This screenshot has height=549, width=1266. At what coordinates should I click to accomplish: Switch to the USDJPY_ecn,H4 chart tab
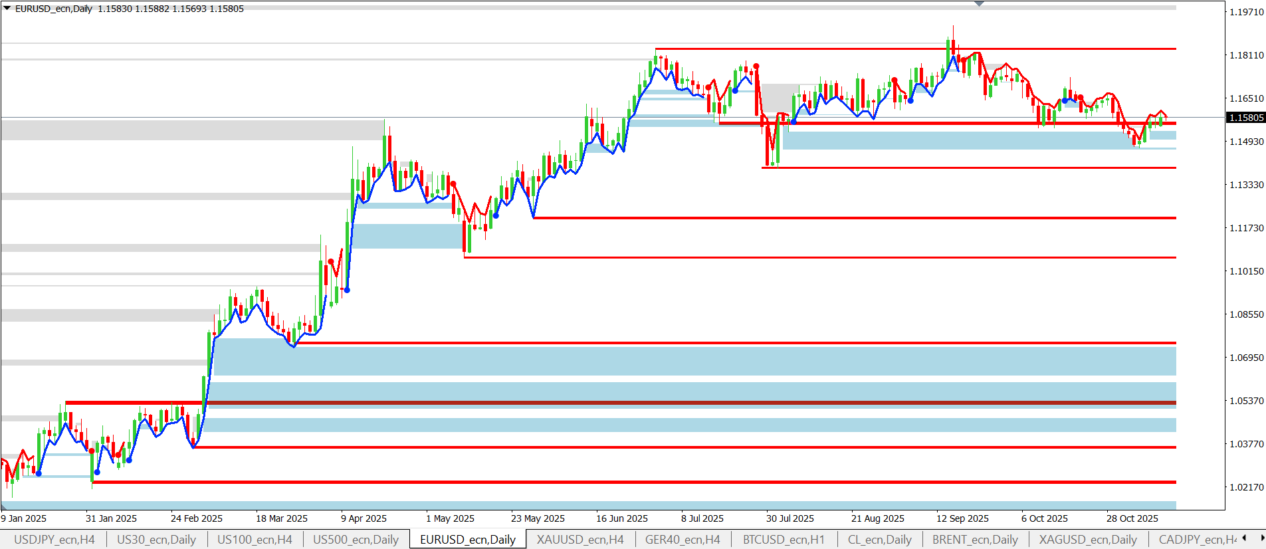coord(54,540)
